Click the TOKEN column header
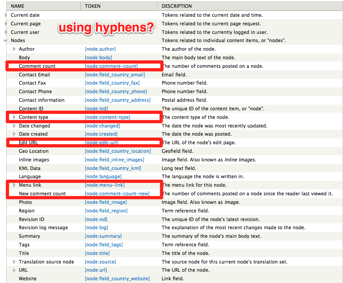Image resolution: width=343 pixels, height=283 pixels. tap(119, 6)
